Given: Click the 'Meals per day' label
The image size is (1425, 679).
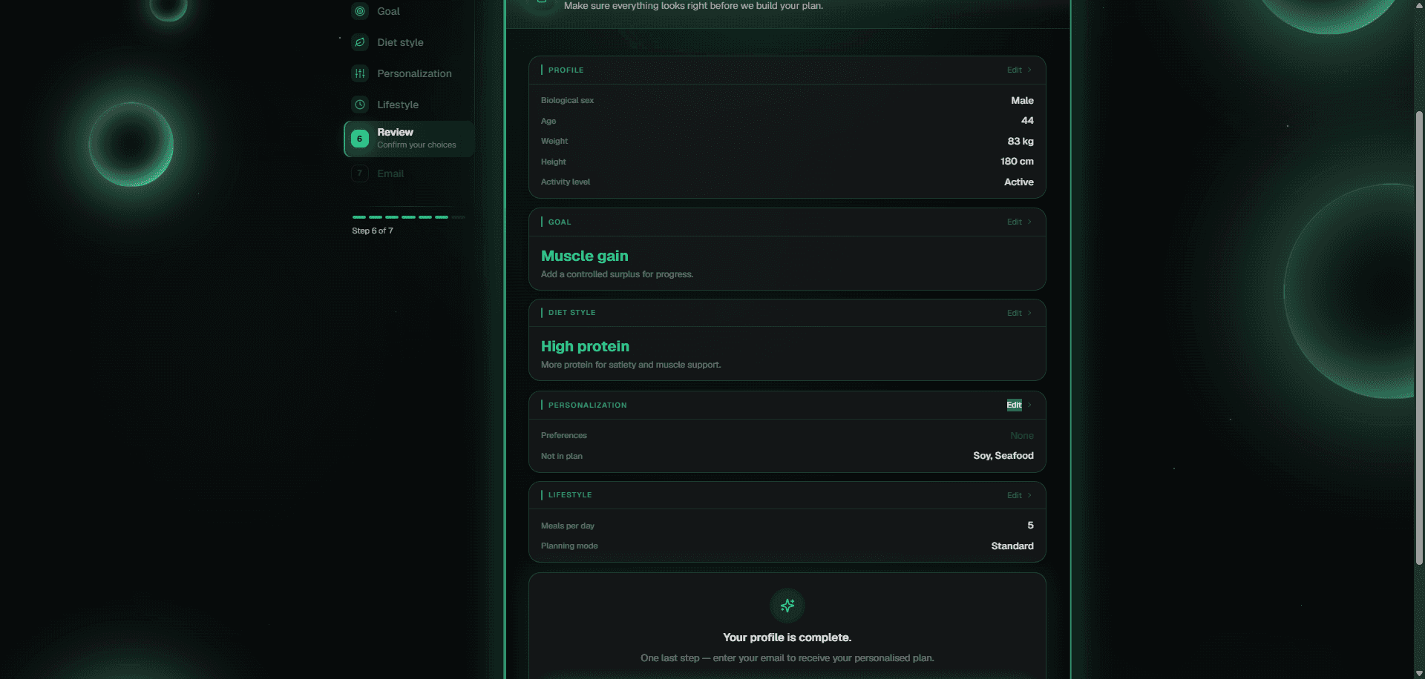Looking at the screenshot, I should point(568,526).
